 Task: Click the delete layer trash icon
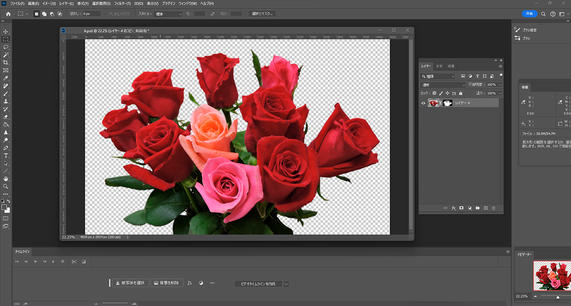tap(493, 208)
